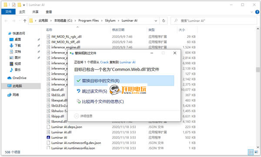Sort files by the 修改日期 column header

tap(118, 30)
